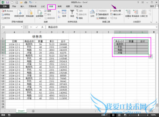The image size is (159, 117).
Task: Click the Insert Function fx icon
Action: coord(42,27)
